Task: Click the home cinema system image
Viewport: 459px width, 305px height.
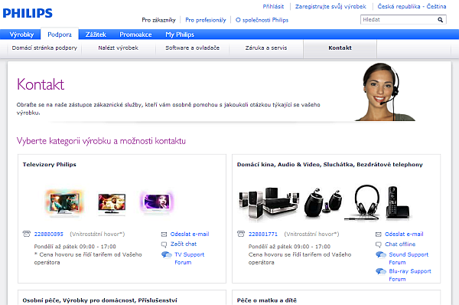Action: (x=269, y=204)
